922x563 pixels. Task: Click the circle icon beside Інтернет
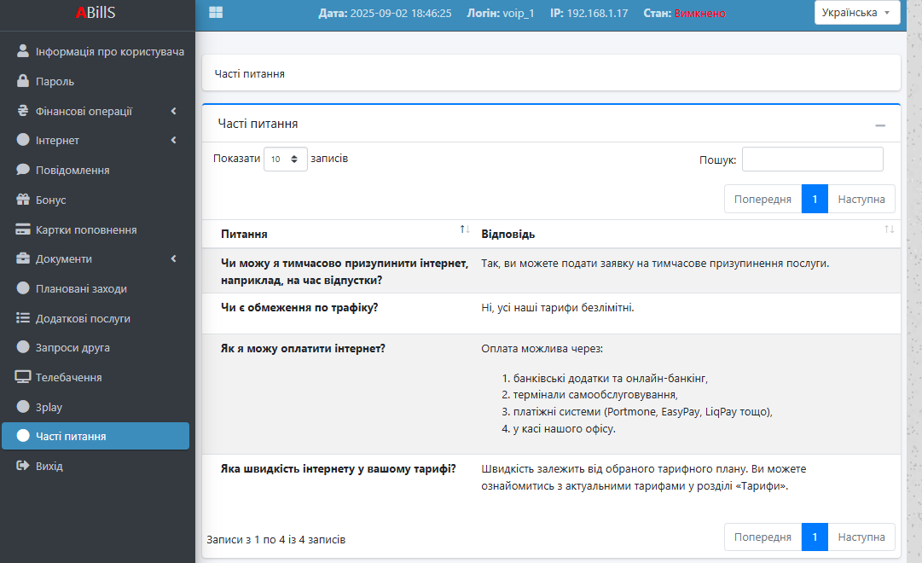tap(23, 139)
